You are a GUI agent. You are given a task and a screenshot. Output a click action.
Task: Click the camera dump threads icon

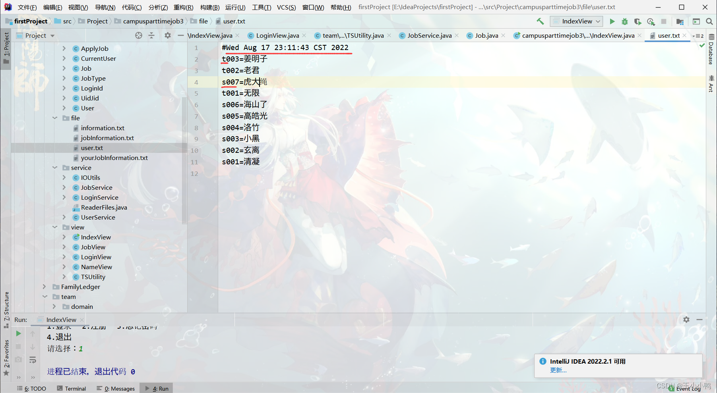click(18, 360)
